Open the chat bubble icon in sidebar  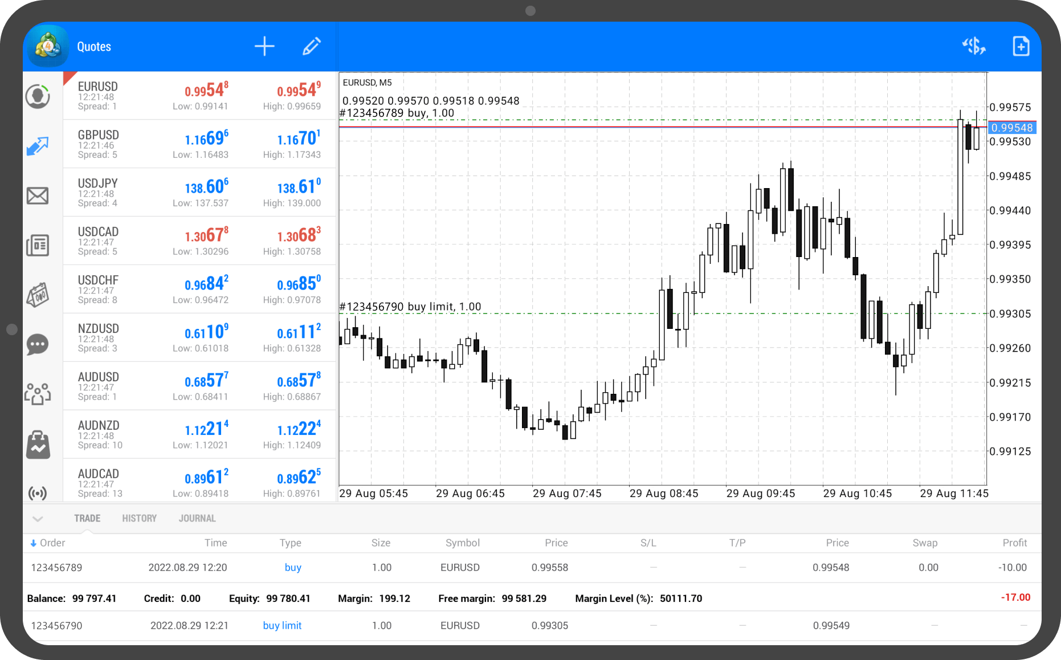tap(38, 344)
